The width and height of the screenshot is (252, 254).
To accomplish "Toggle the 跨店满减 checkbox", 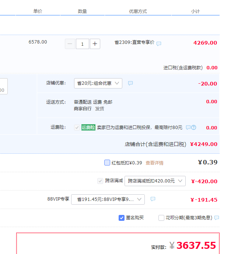I will 100,181.
